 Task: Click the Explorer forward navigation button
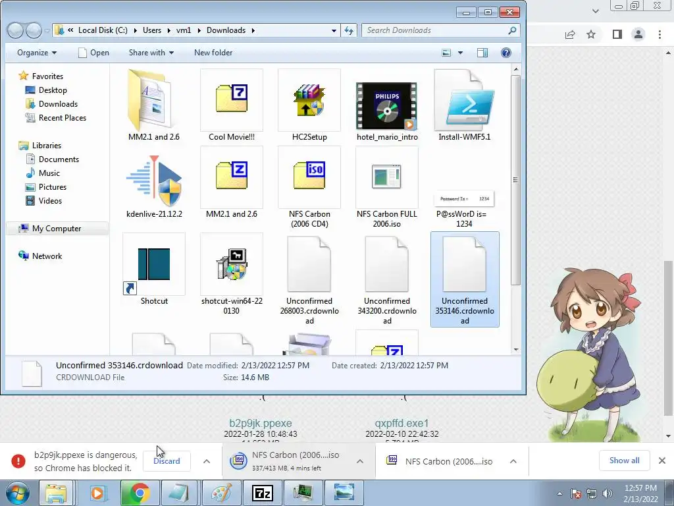pos(34,30)
